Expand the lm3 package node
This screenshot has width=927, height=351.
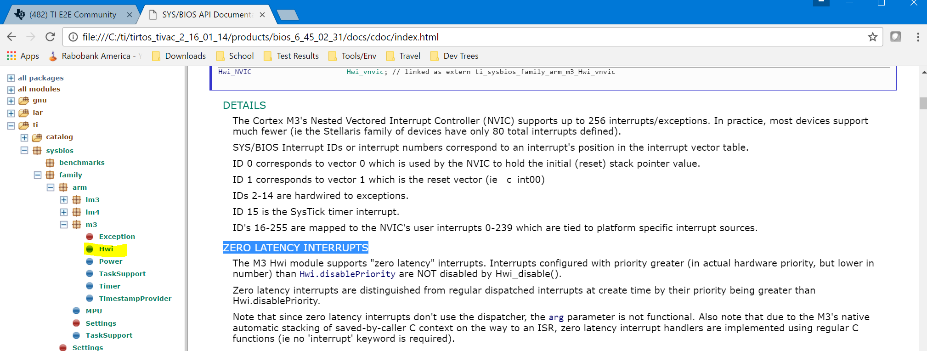coord(64,199)
